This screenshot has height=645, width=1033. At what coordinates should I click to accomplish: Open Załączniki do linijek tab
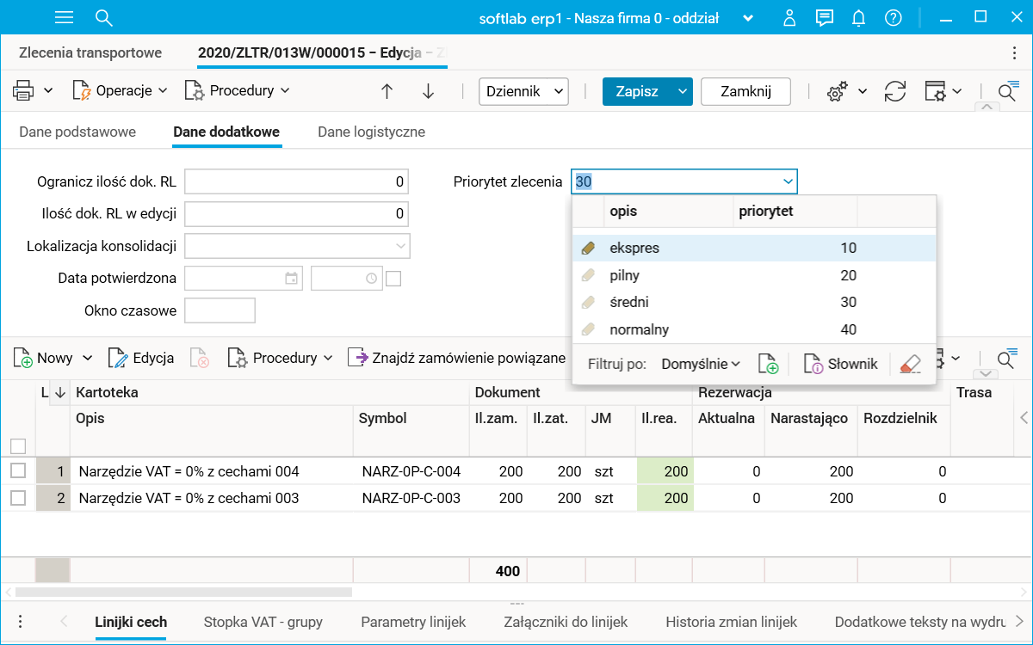click(x=566, y=622)
